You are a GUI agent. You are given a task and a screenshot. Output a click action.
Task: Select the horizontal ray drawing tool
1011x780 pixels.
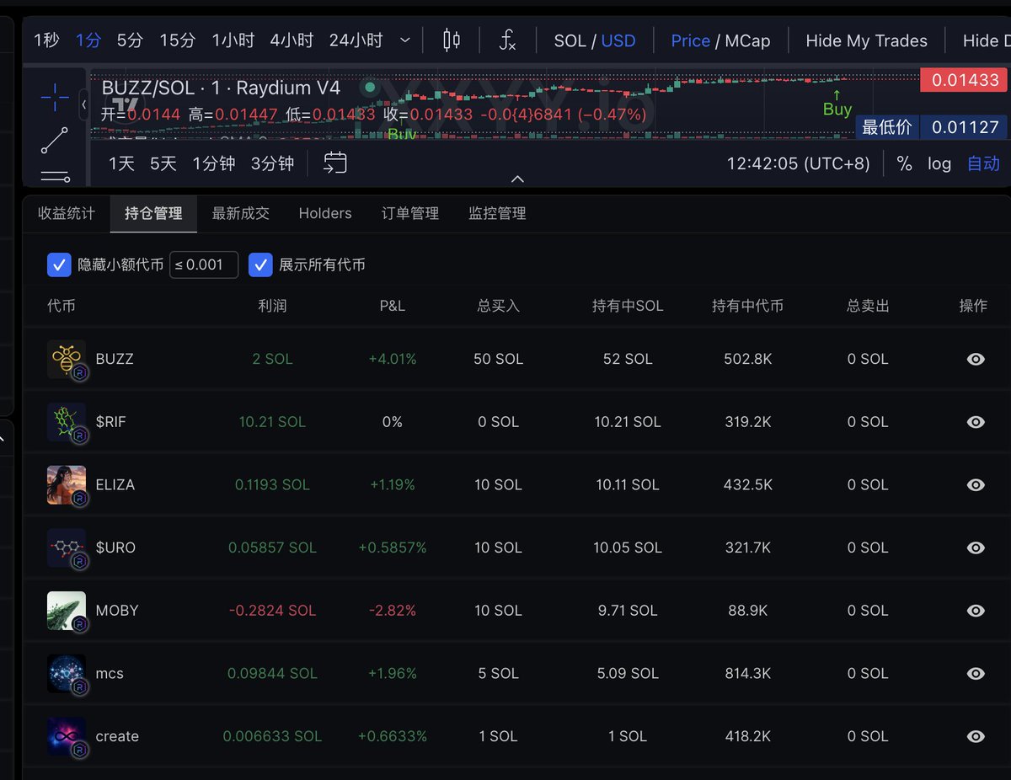(x=53, y=177)
